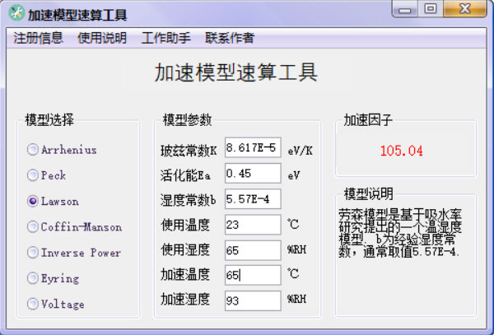Open the 联系作者 menu

click(x=230, y=38)
